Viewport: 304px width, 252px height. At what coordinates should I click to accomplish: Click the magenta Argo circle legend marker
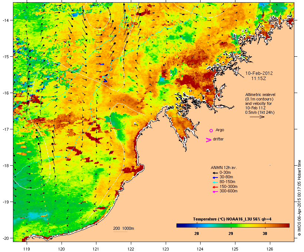tap(211, 130)
